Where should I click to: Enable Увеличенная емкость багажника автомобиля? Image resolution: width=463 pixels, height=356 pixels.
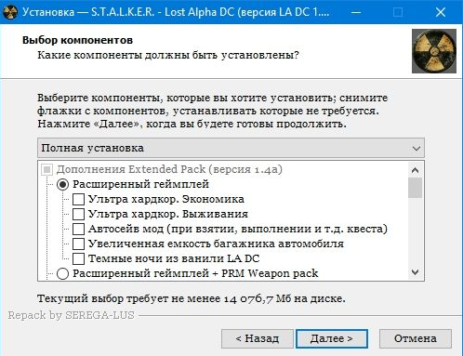coord(78,244)
